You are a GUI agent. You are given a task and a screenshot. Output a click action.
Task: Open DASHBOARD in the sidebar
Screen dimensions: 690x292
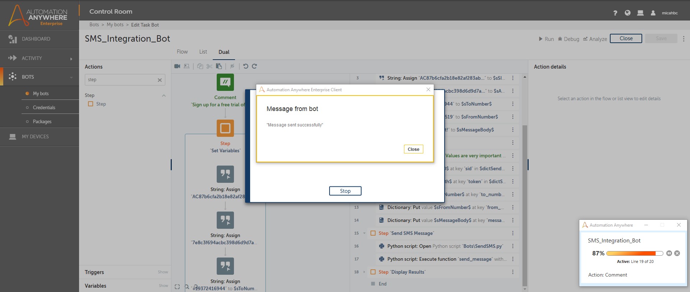click(x=40, y=39)
